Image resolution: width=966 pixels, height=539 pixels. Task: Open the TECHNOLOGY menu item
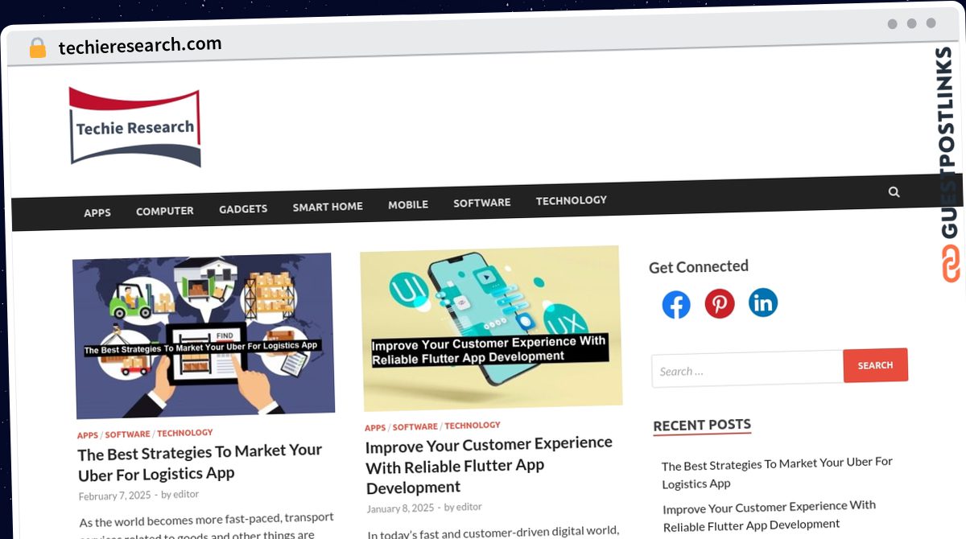click(x=572, y=200)
